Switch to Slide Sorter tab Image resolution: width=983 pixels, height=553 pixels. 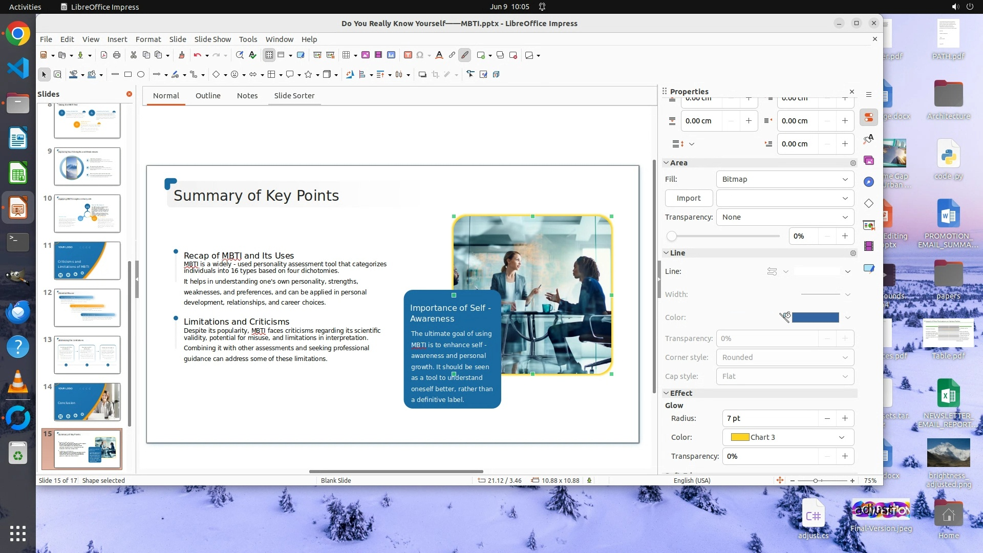click(x=294, y=96)
